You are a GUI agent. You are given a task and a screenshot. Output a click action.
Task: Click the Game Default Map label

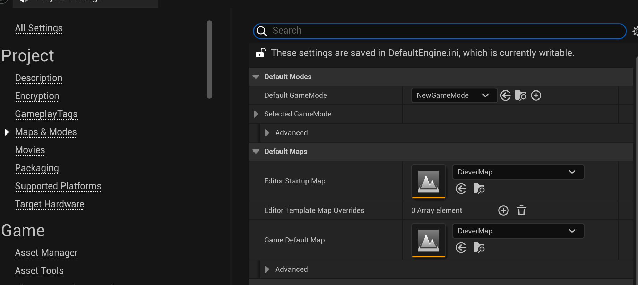[x=294, y=240]
